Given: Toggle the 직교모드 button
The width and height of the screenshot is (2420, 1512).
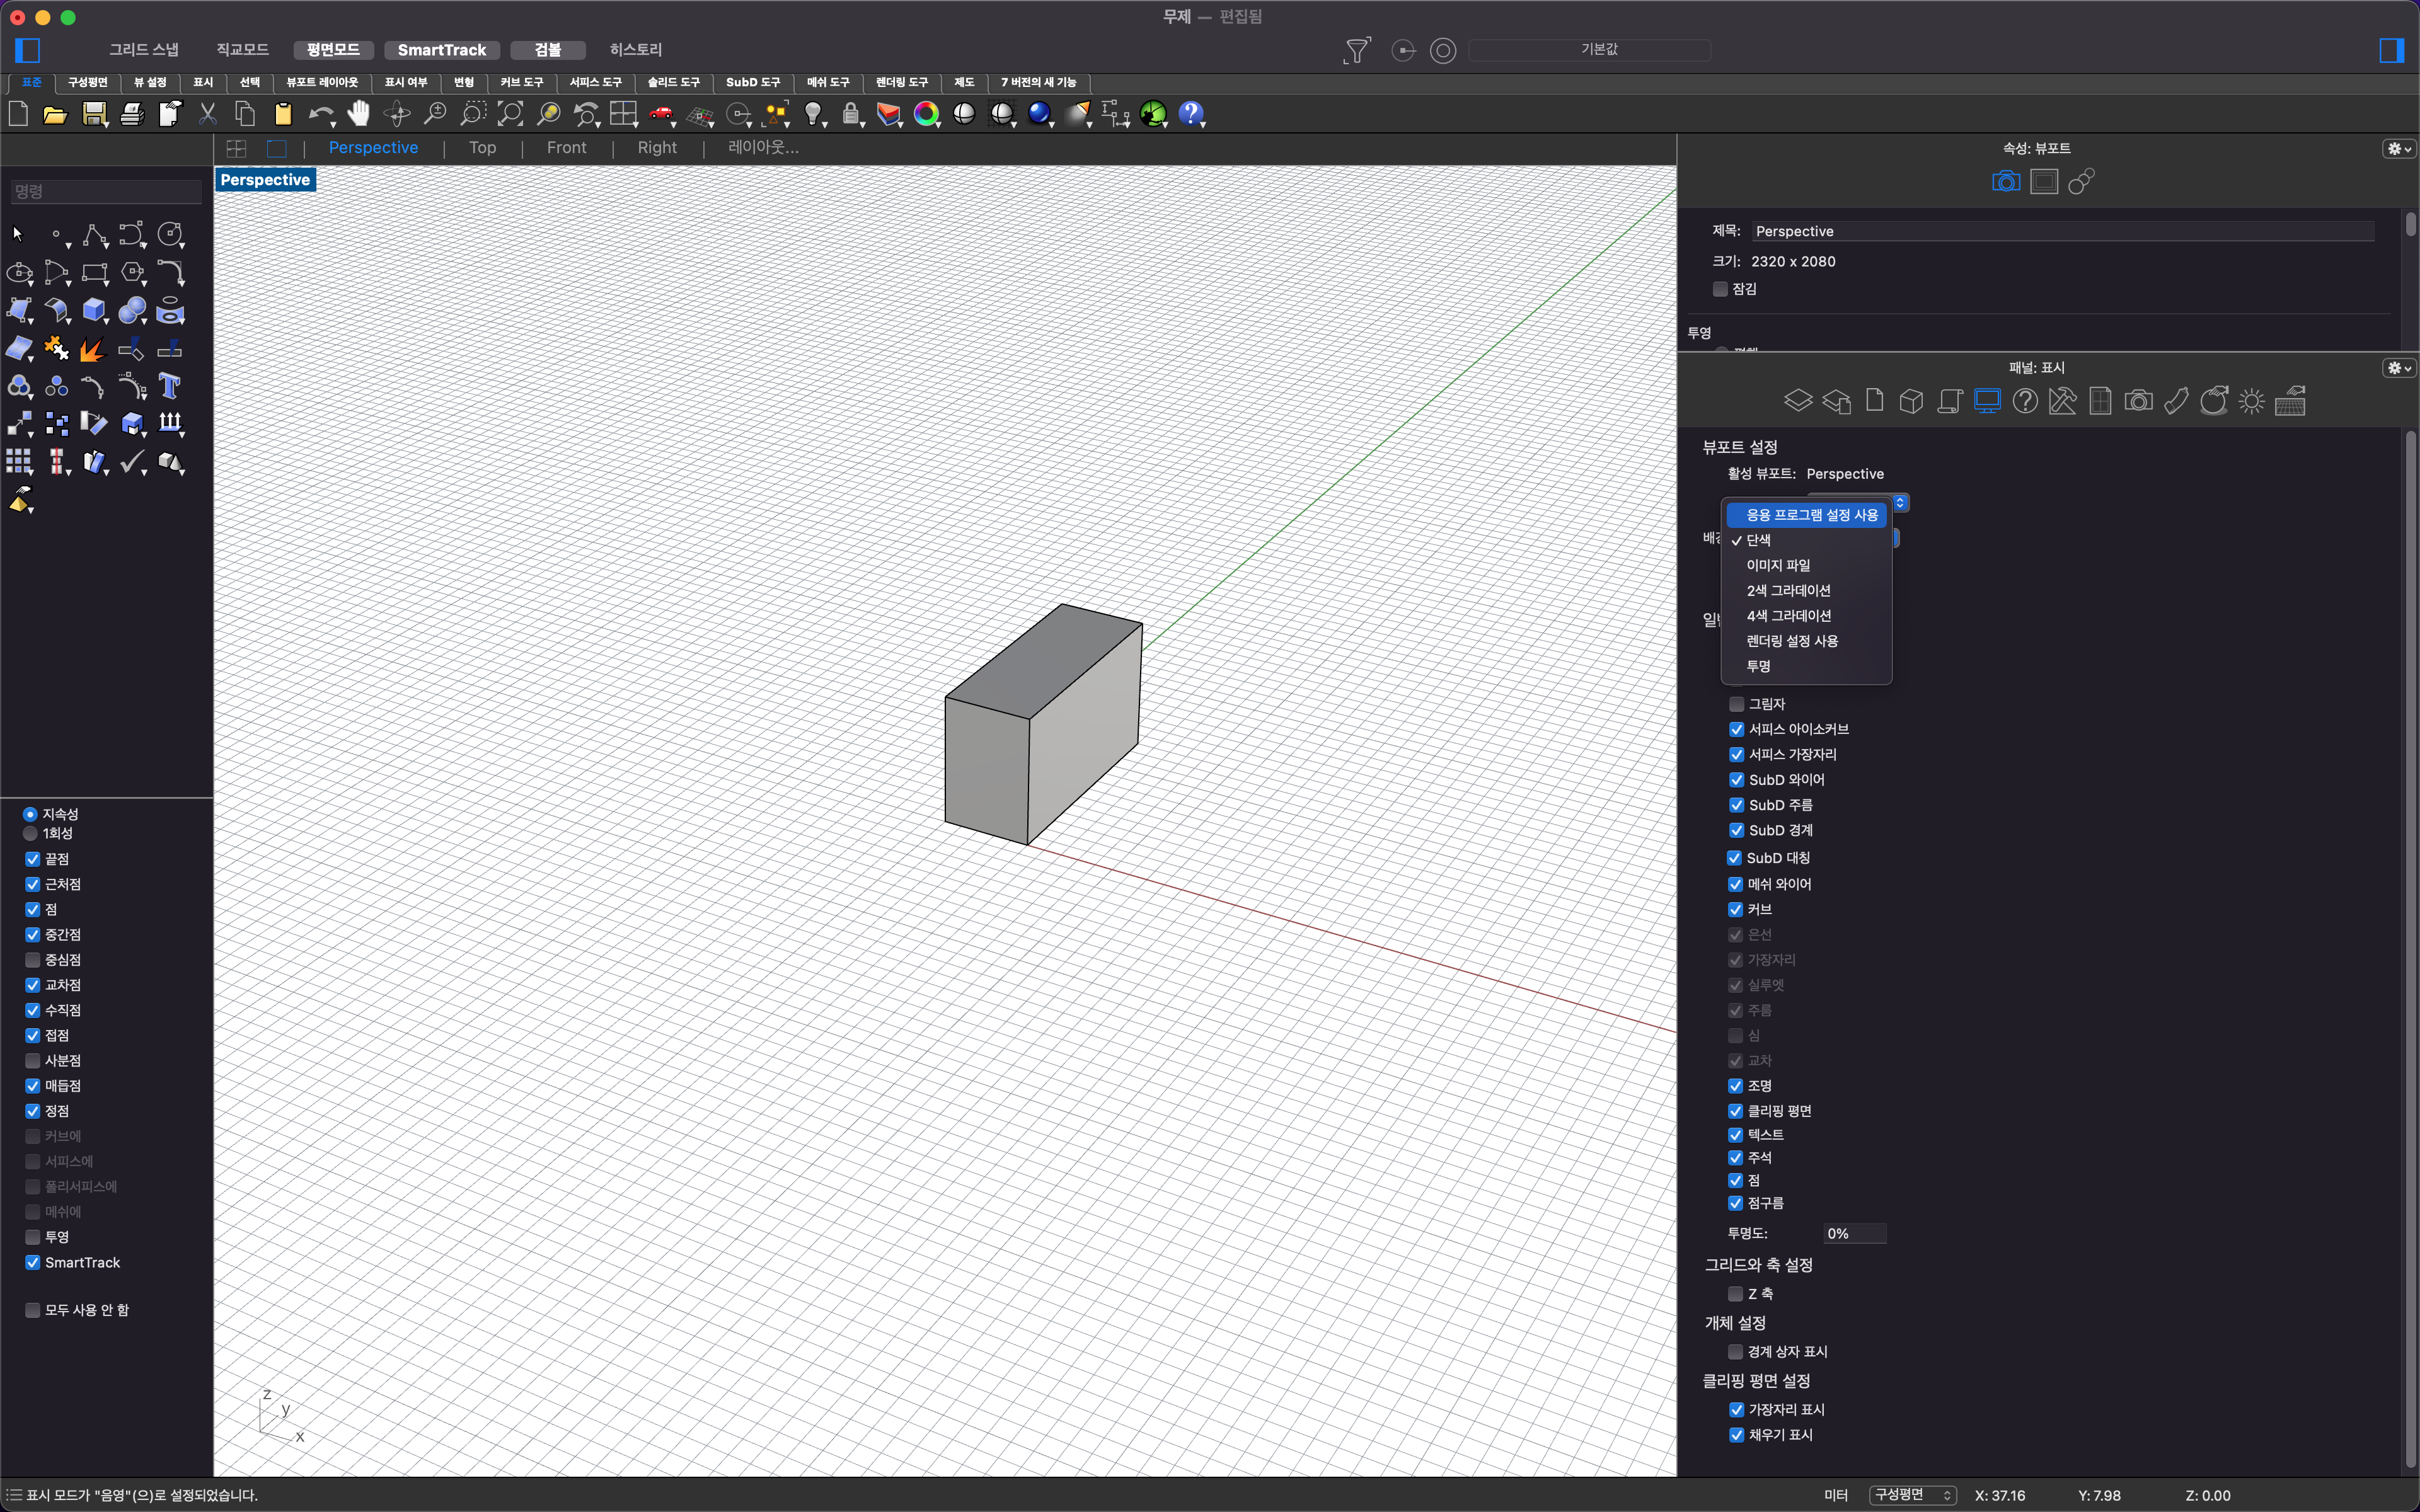Looking at the screenshot, I should tap(242, 50).
